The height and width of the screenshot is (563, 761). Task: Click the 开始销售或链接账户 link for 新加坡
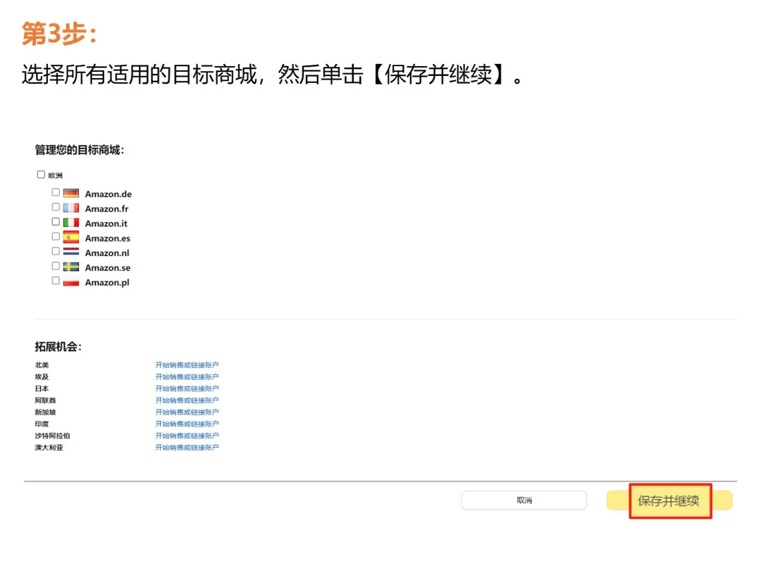(x=187, y=412)
